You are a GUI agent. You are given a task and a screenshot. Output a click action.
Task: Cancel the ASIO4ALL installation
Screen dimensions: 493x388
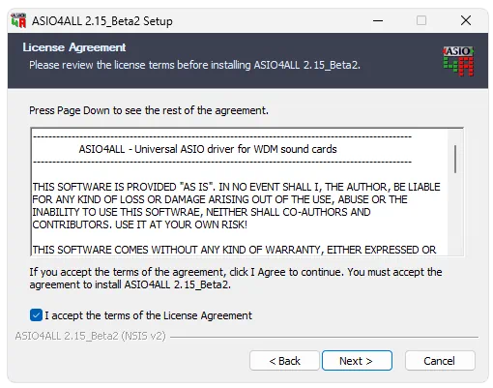pyautogui.click(x=440, y=361)
